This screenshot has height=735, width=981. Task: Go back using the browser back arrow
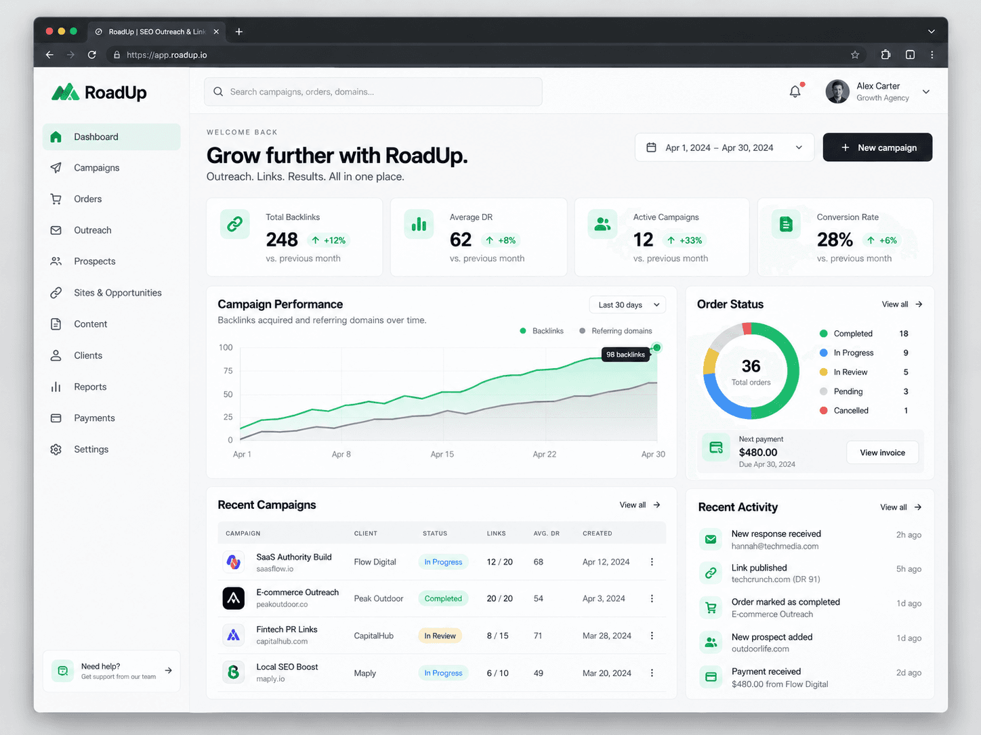49,55
